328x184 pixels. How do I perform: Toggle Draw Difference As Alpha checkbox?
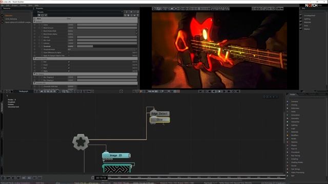69,53
